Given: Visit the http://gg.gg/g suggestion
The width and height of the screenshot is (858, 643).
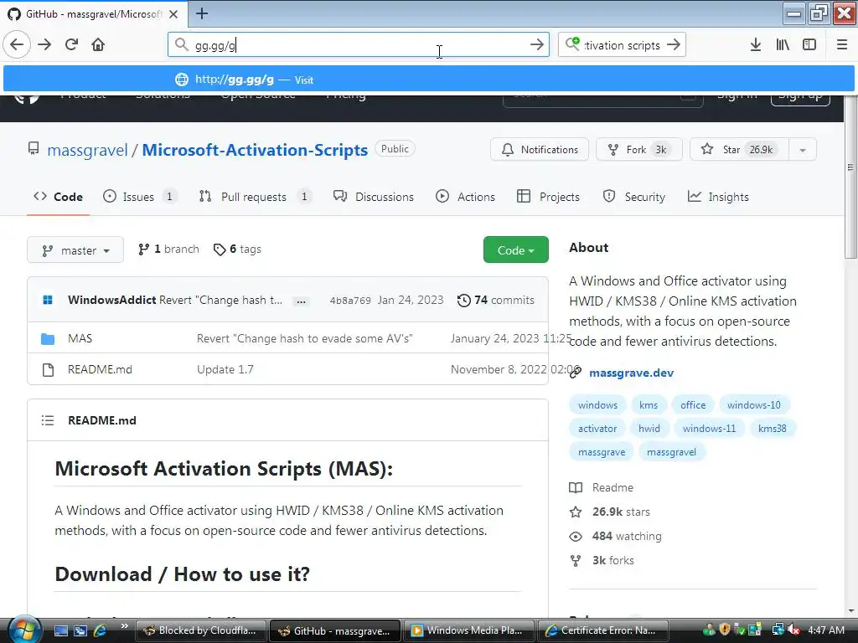Looking at the screenshot, I should (x=429, y=80).
